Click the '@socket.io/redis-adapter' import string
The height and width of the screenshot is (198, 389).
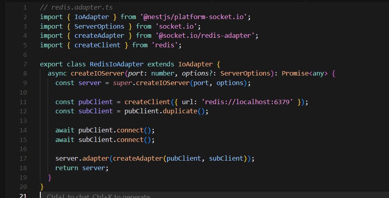tap(205, 36)
